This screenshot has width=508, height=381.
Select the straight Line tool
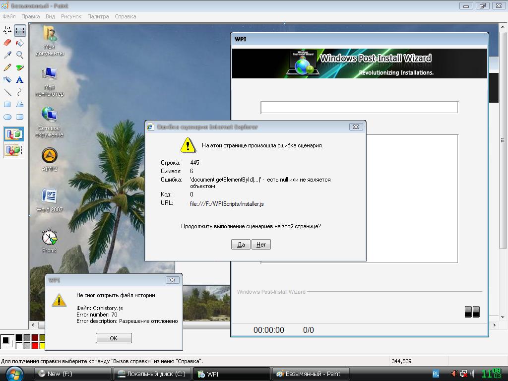(x=7, y=92)
